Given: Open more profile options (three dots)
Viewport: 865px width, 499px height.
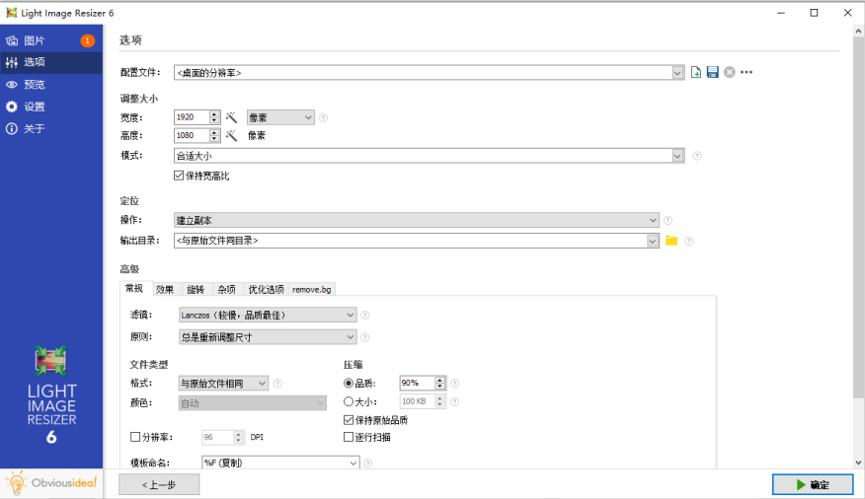Looking at the screenshot, I should coord(747,72).
